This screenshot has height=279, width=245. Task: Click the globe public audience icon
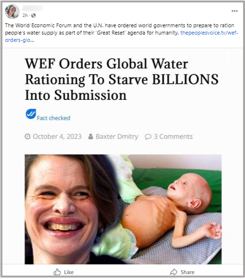[x=34, y=16]
